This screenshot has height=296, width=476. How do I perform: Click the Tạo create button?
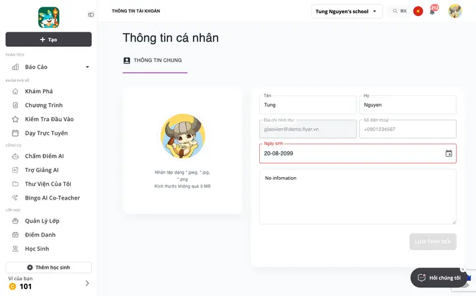(48, 40)
